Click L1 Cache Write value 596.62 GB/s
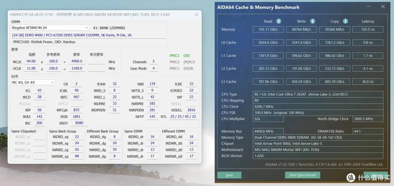The height and width of the screenshot is (186, 394). pyautogui.click(x=301, y=55)
